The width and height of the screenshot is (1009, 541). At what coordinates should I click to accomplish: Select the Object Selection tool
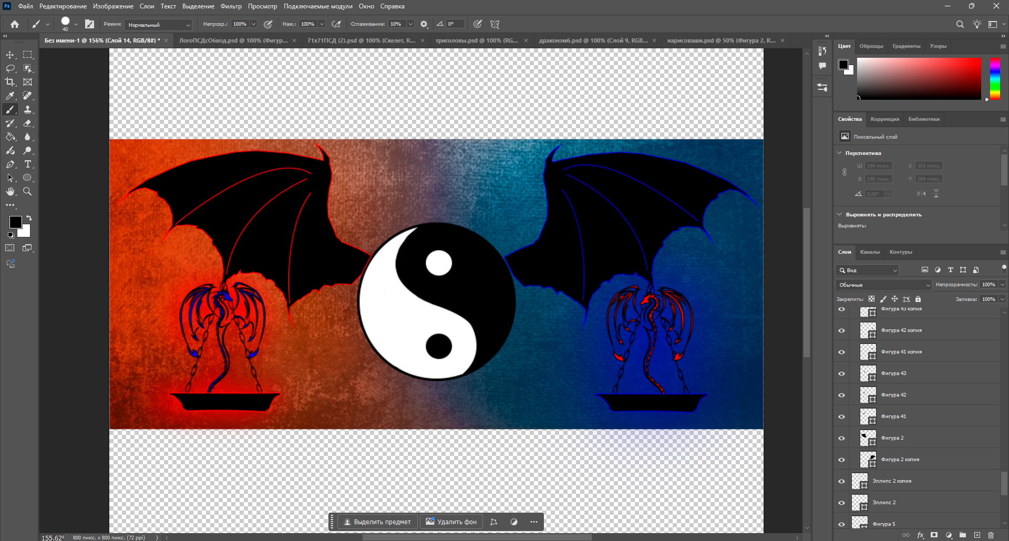coord(28,68)
